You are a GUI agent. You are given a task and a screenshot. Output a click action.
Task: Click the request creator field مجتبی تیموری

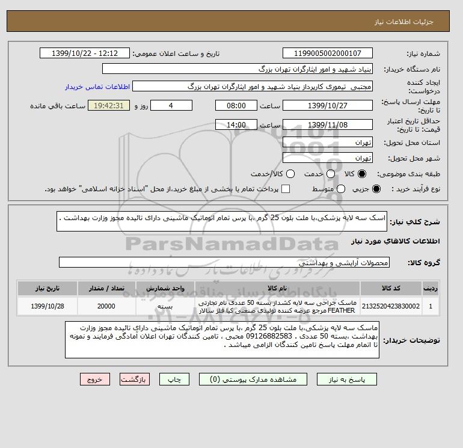coord(253,87)
